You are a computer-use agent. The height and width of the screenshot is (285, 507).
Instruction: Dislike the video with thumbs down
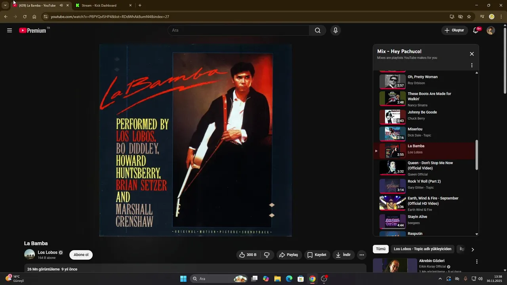(x=267, y=255)
